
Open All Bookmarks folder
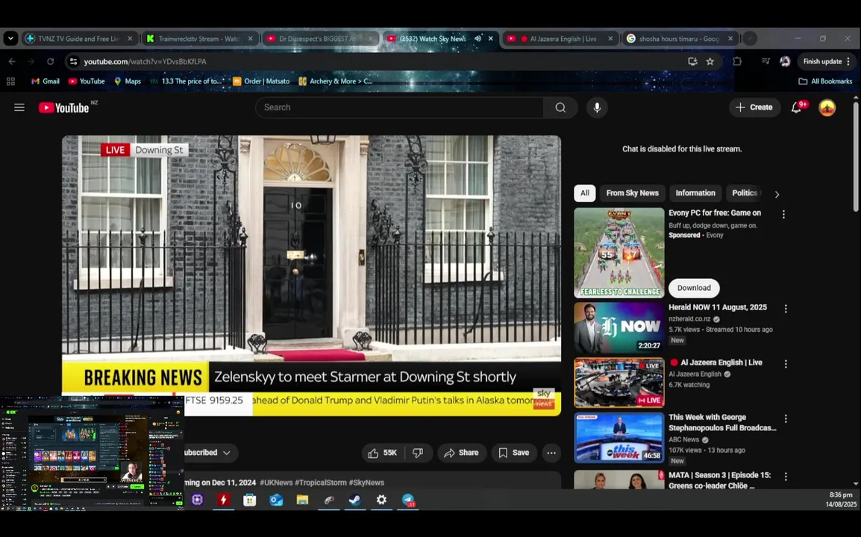(825, 81)
